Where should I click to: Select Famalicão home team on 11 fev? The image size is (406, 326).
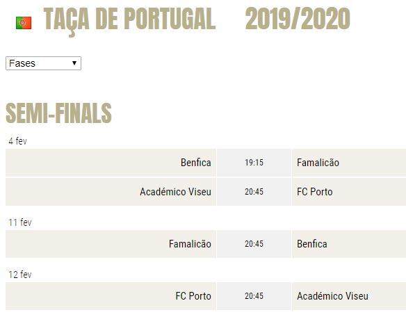click(190, 244)
